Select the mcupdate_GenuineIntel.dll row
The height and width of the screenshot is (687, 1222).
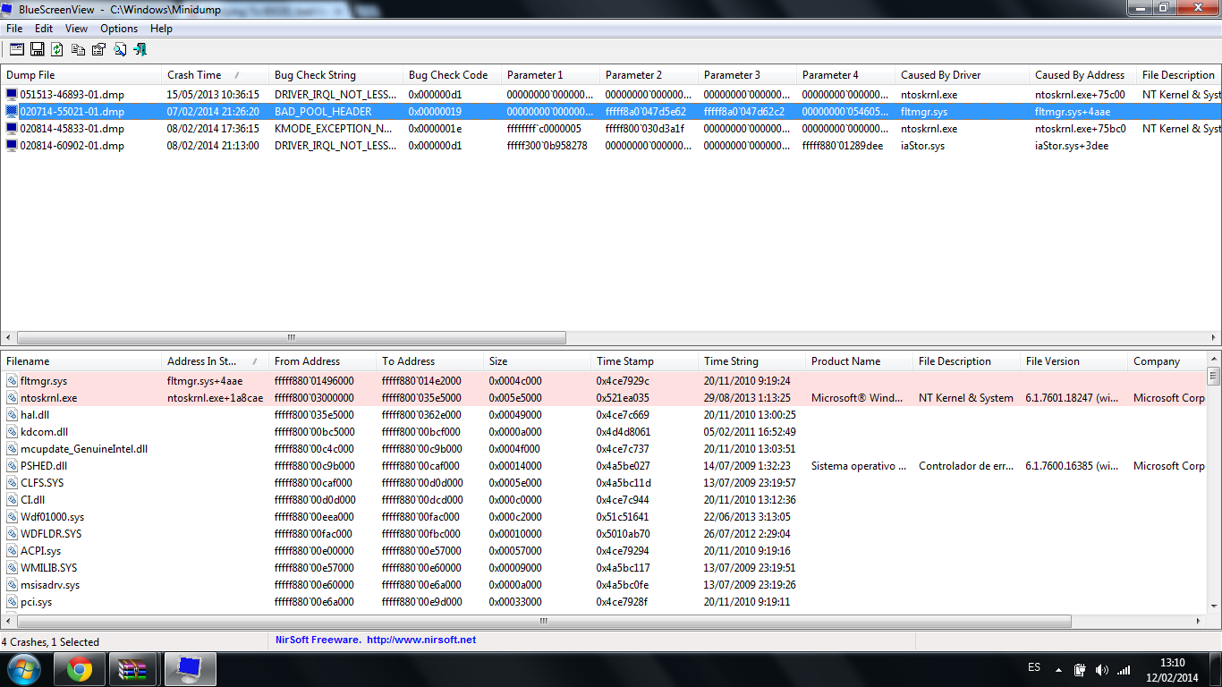[604, 449]
